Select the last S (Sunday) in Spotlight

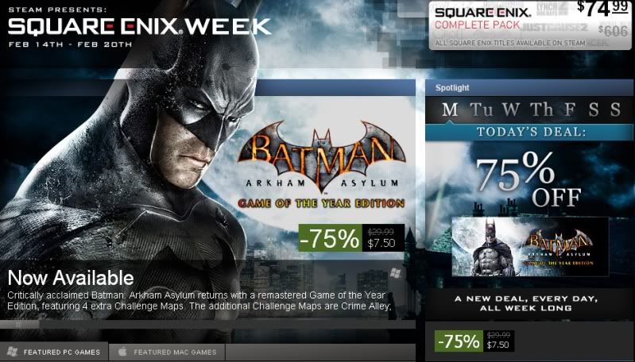click(x=616, y=110)
